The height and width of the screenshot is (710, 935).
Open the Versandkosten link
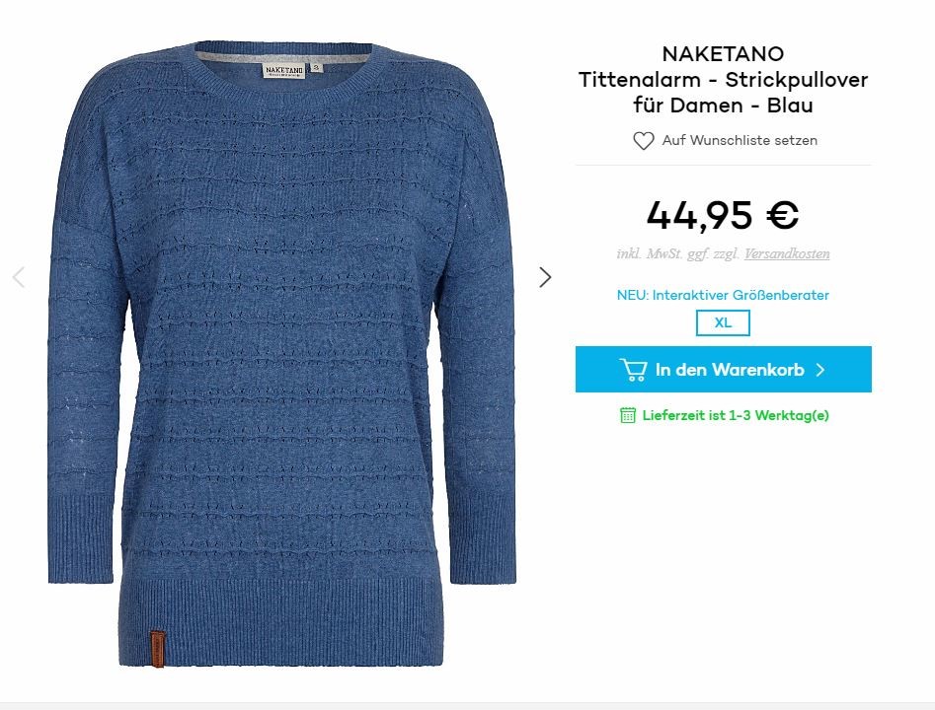click(787, 253)
